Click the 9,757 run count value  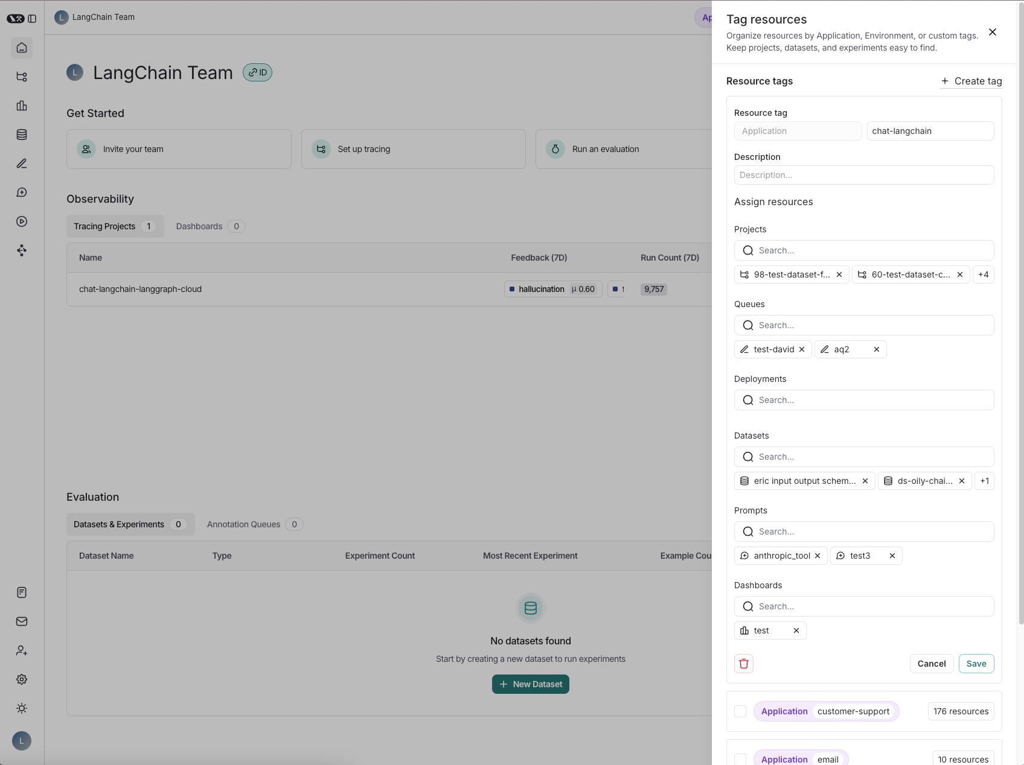[x=654, y=289]
